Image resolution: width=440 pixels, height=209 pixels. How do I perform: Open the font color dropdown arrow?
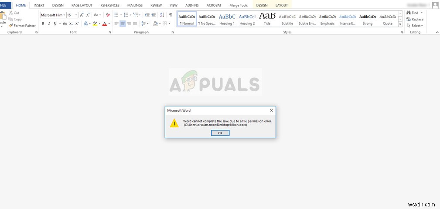tap(109, 23)
